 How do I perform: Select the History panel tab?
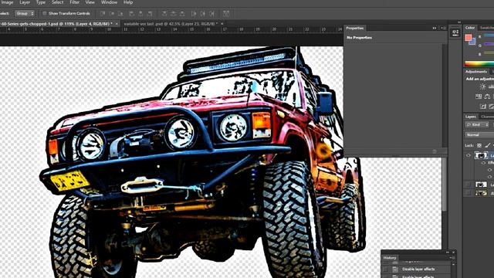[389, 258]
